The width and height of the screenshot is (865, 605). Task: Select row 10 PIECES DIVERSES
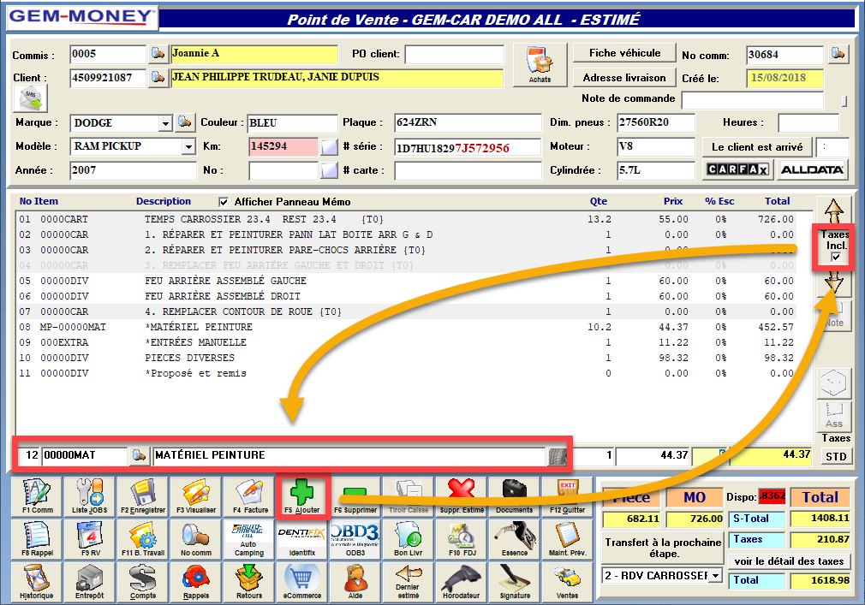tap(406, 359)
